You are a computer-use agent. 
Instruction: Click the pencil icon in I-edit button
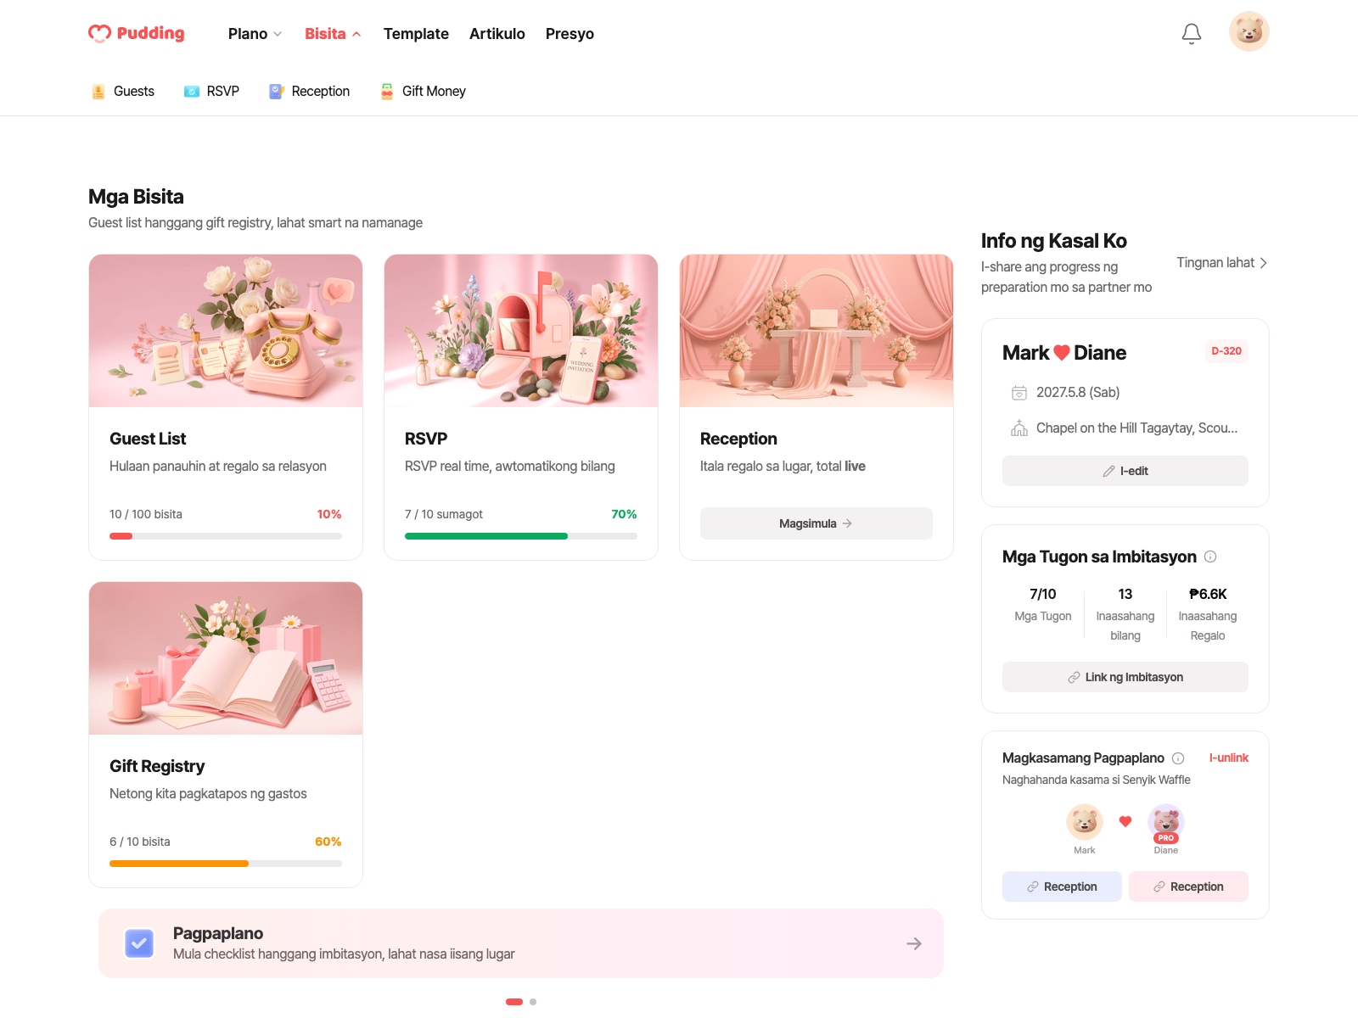click(1108, 471)
